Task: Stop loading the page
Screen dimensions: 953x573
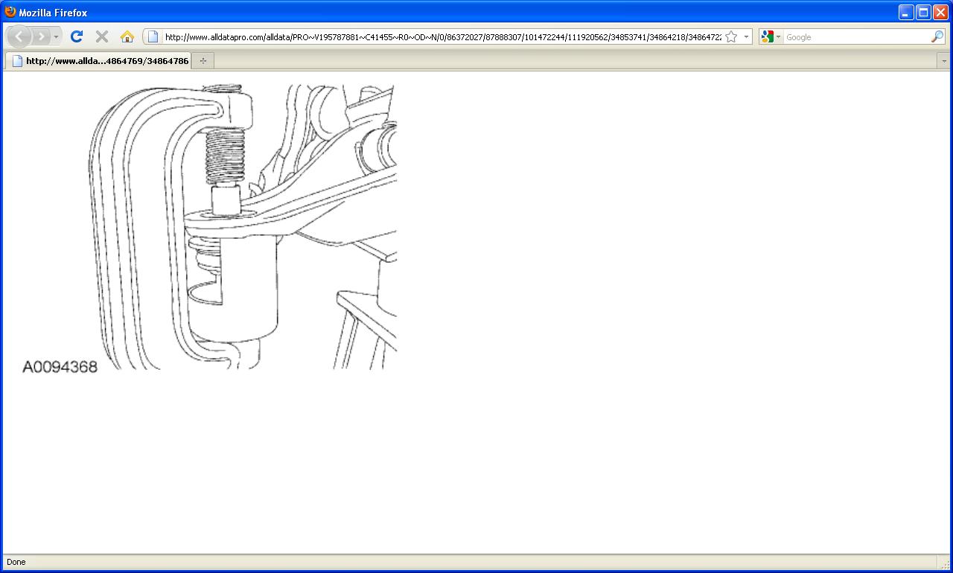Action: coord(102,36)
